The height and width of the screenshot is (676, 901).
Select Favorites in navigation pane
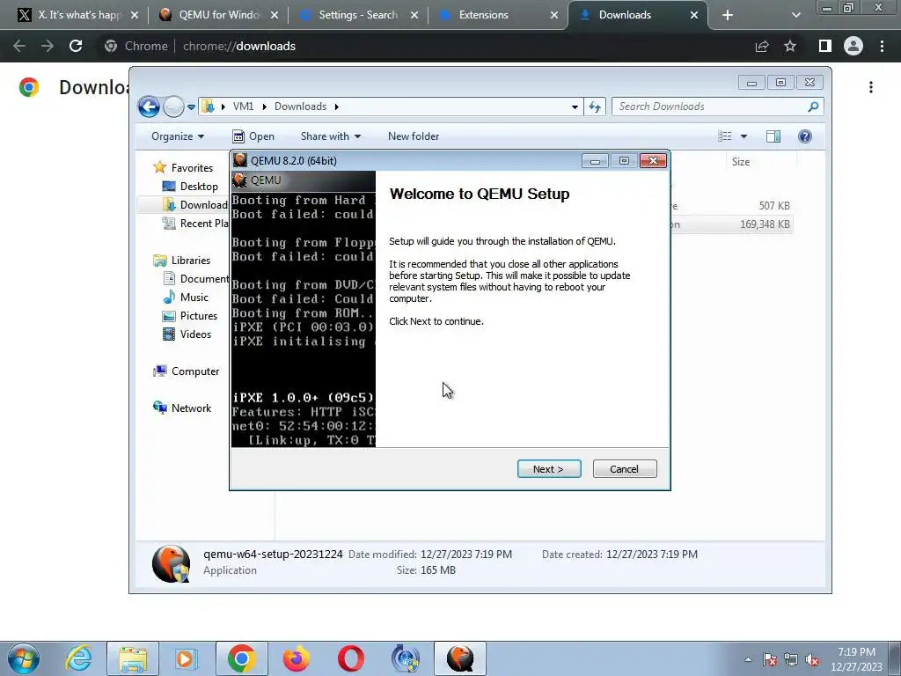191,168
